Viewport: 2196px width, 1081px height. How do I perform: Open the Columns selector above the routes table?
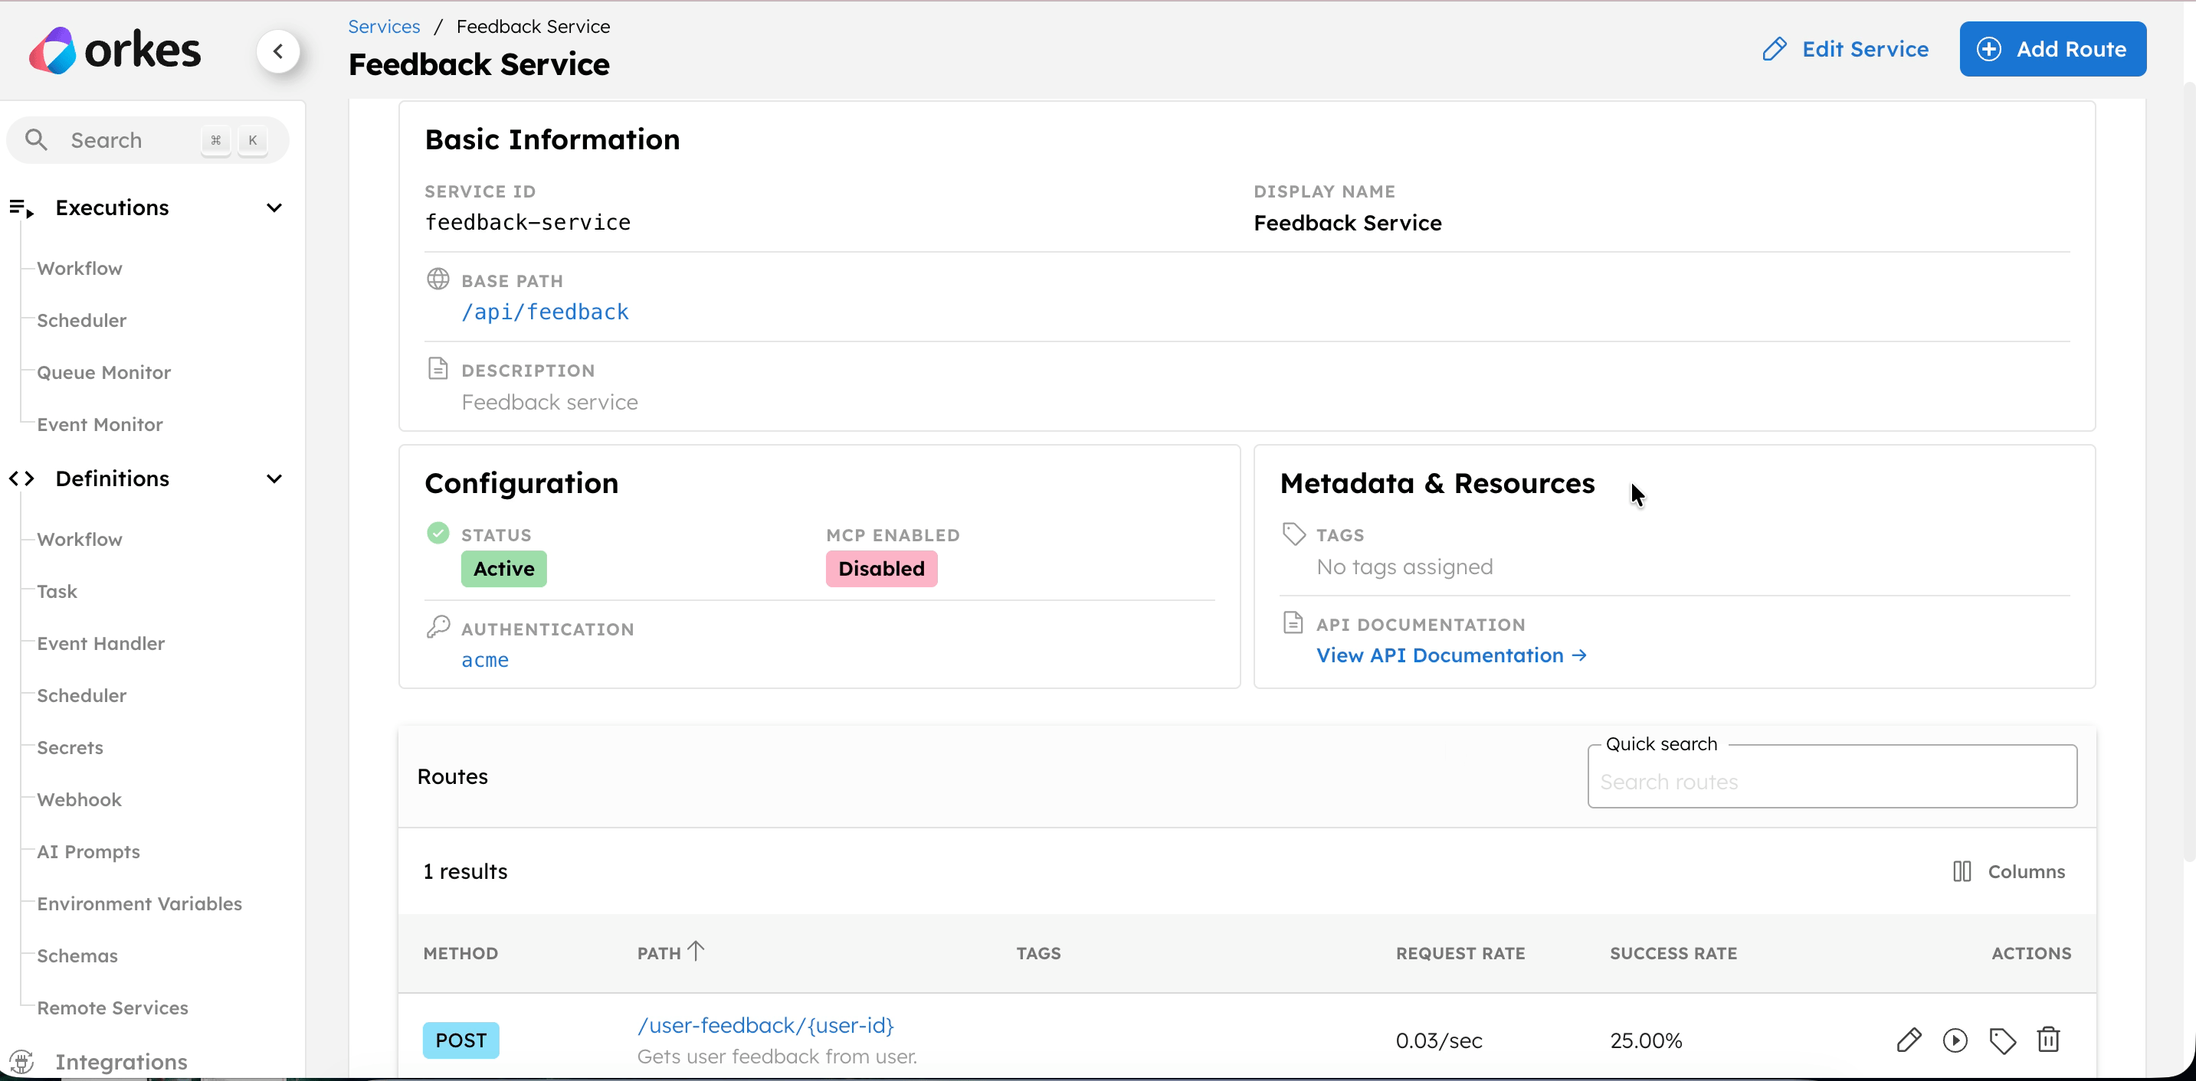[2009, 870]
